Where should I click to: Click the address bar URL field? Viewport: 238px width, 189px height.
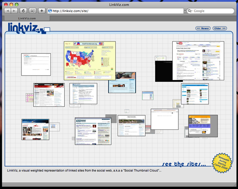[x=115, y=11]
